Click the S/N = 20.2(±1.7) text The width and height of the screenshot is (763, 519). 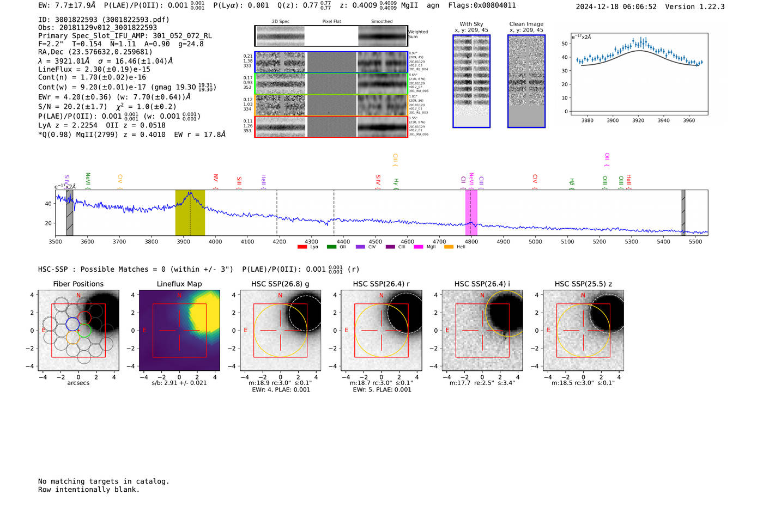[72, 107]
